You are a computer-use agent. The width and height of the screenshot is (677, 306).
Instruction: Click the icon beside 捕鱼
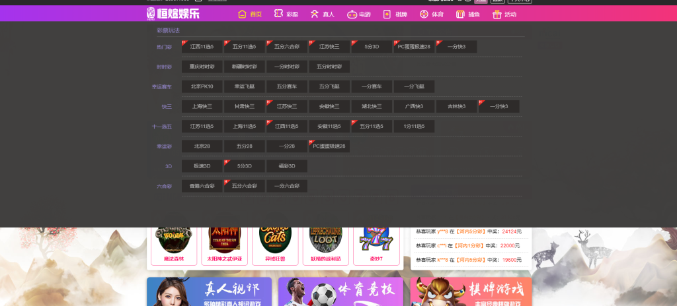pyautogui.click(x=459, y=14)
